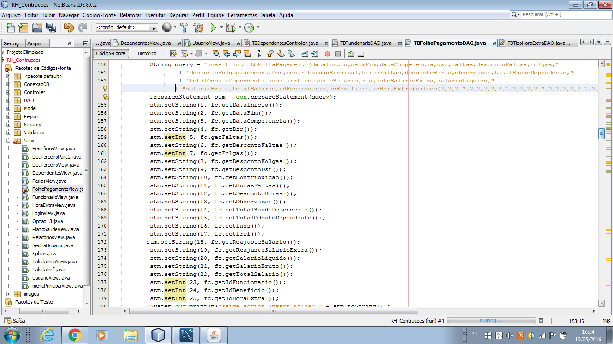Click the lightbulb hint icon in gutter
Screen dimensions: 613x344
105,89
